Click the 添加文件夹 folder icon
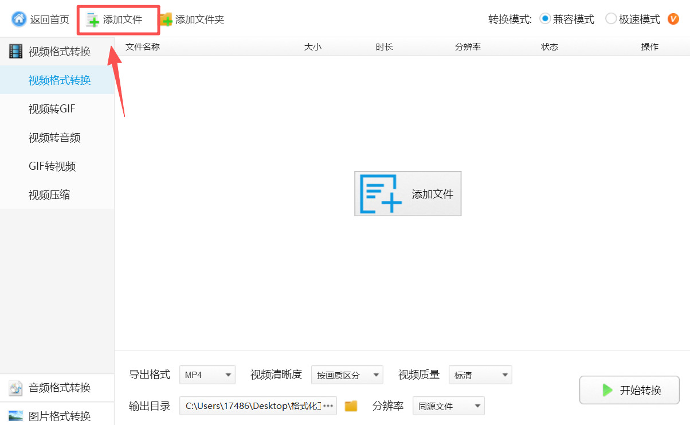This screenshot has height=425, width=690. pos(166,20)
